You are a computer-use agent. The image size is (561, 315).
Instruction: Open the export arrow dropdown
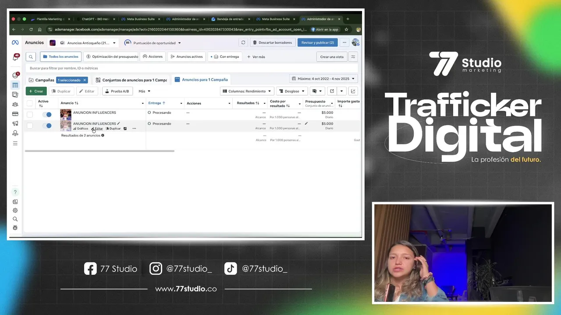click(341, 91)
